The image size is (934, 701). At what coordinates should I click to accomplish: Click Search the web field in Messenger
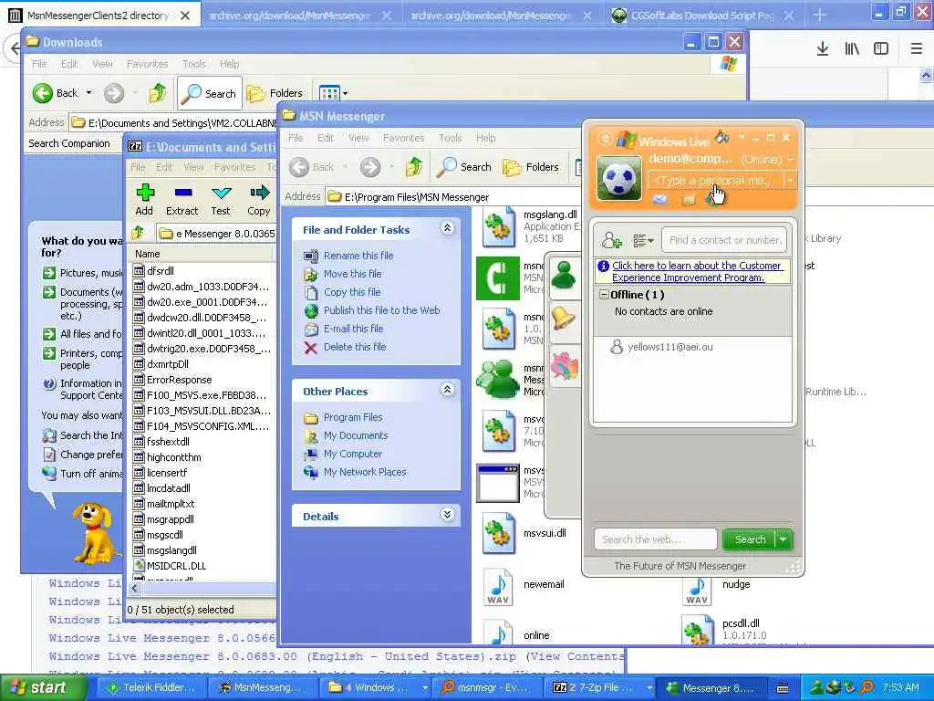click(x=655, y=539)
